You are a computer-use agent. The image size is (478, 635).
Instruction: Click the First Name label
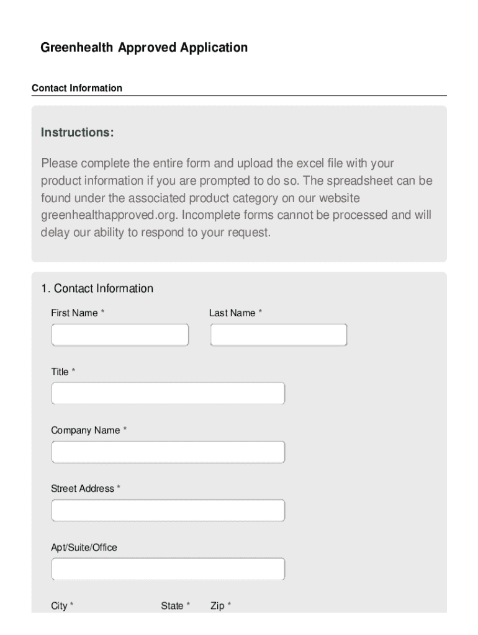[x=74, y=313]
